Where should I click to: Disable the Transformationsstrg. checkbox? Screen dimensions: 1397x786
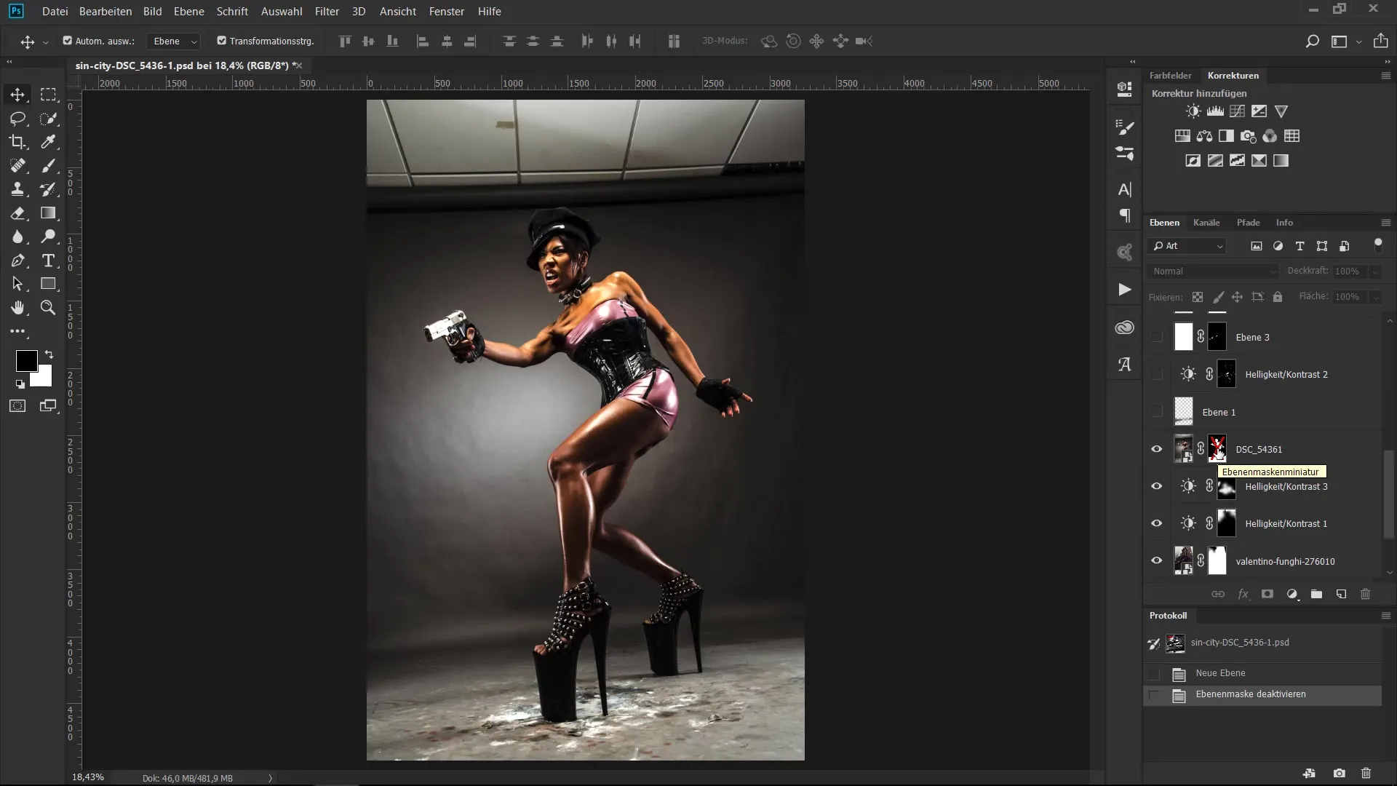tap(222, 41)
